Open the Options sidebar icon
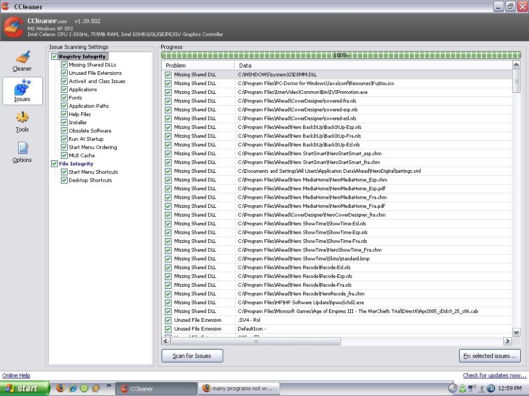 [x=22, y=152]
